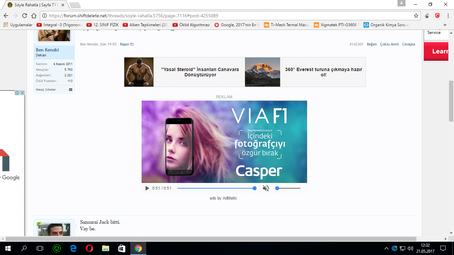Open the 360° Everest turu ad text
This screenshot has width=454, height=255.
(323, 72)
